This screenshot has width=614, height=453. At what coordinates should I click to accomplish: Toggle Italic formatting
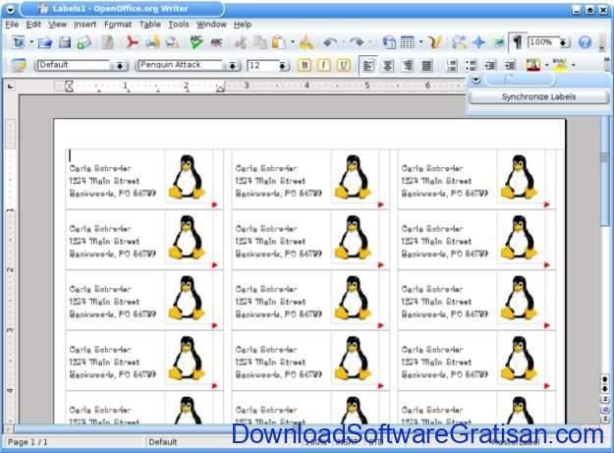click(323, 65)
